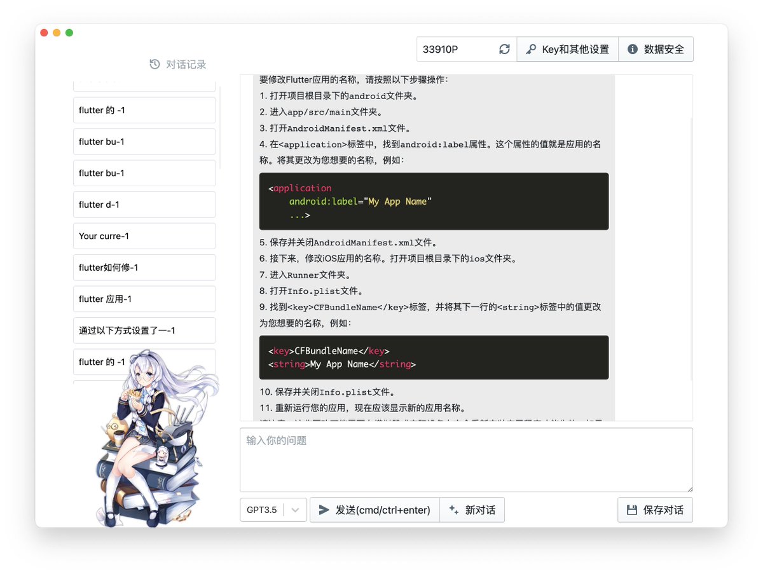Open the GPT3.5 model dropdown
The image size is (763, 574).
pyautogui.click(x=294, y=509)
